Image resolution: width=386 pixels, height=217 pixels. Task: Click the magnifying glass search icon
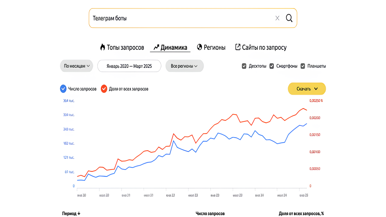[x=289, y=18]
